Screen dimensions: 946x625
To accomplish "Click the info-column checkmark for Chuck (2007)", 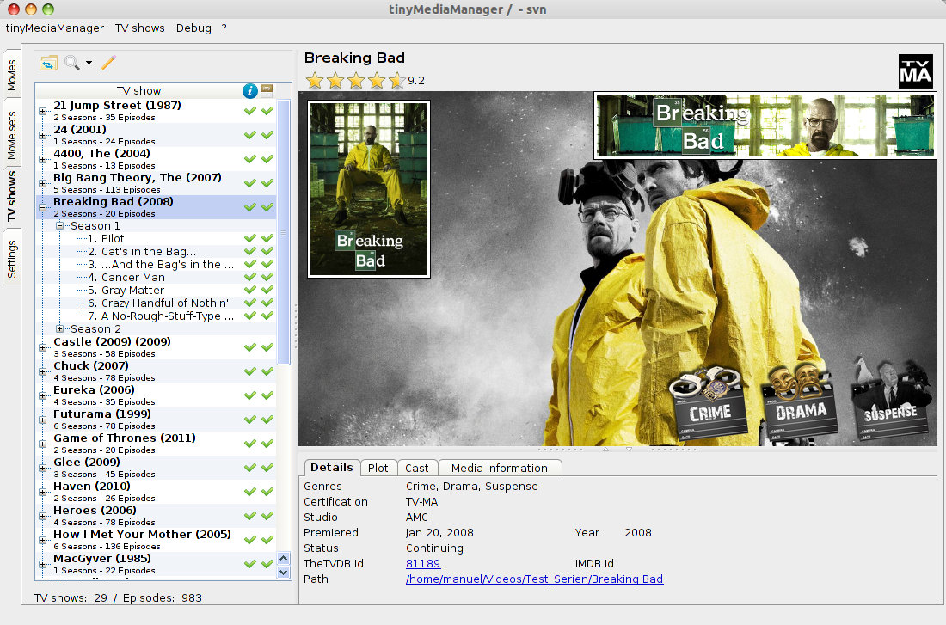I will 249,371.
